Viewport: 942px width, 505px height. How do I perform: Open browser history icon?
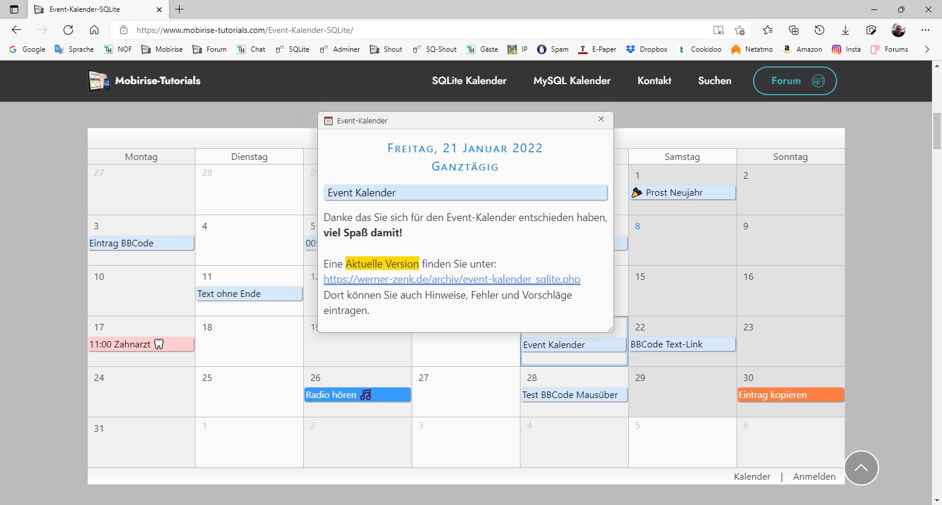820,30
